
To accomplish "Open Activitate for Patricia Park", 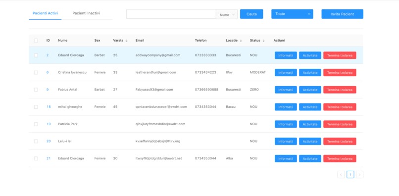I will [x=310, y=124].
